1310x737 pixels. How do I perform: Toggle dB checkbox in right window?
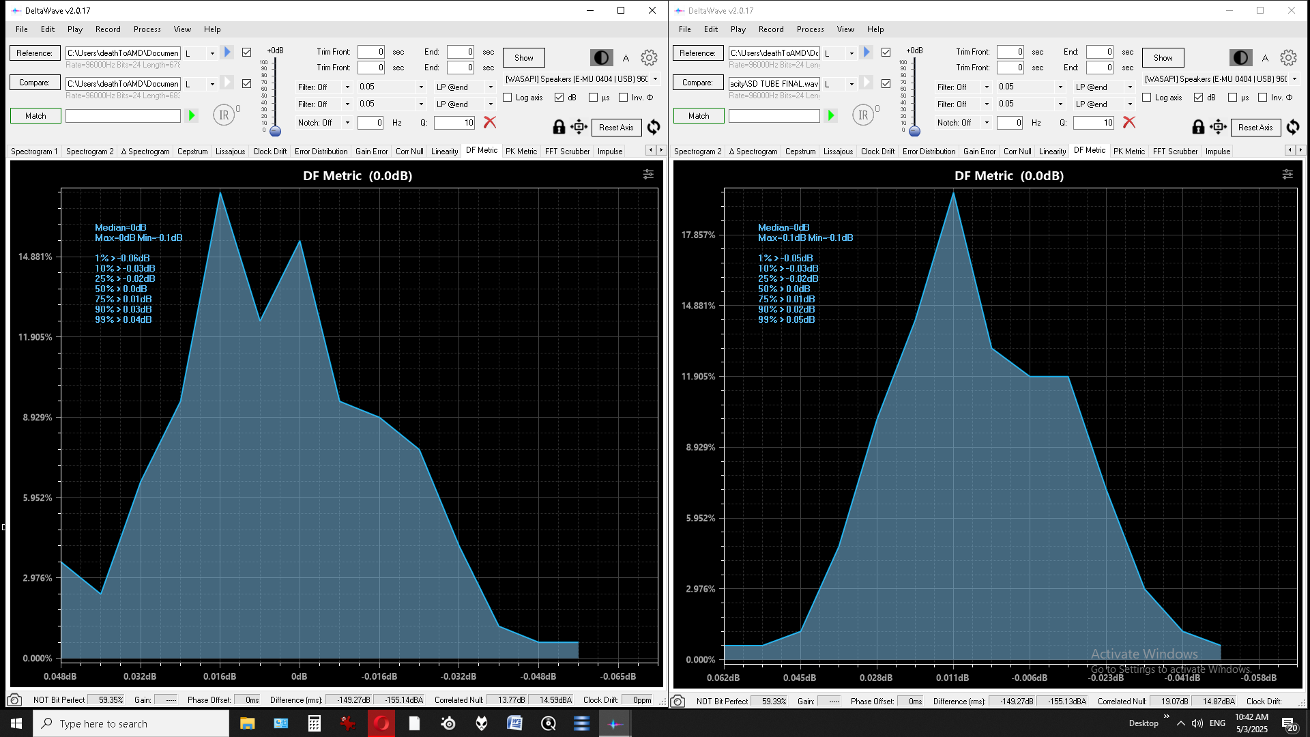click(1199, 98)
